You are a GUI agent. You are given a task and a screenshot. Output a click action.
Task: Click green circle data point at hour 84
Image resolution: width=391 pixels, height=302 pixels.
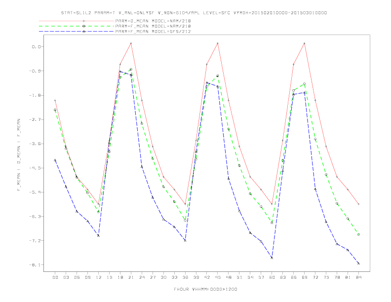tap(358, 235)
